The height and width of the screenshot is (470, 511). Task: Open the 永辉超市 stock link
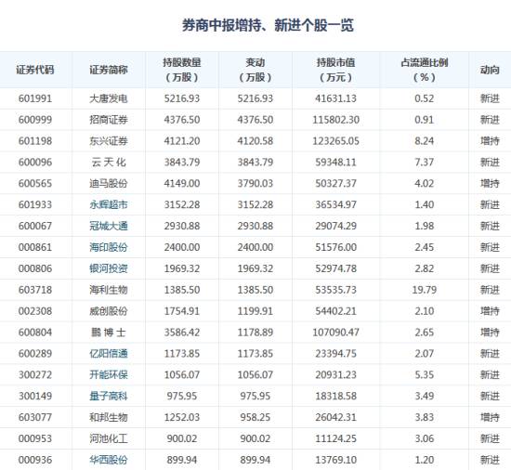click(109, 204)
